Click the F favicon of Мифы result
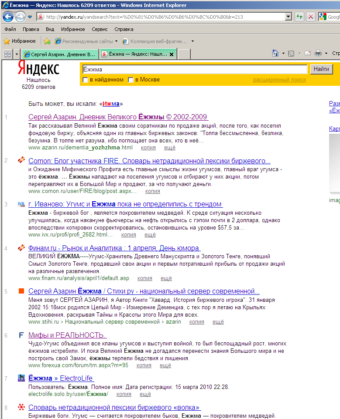The image size is (340, 419). [x=21, y=335]
